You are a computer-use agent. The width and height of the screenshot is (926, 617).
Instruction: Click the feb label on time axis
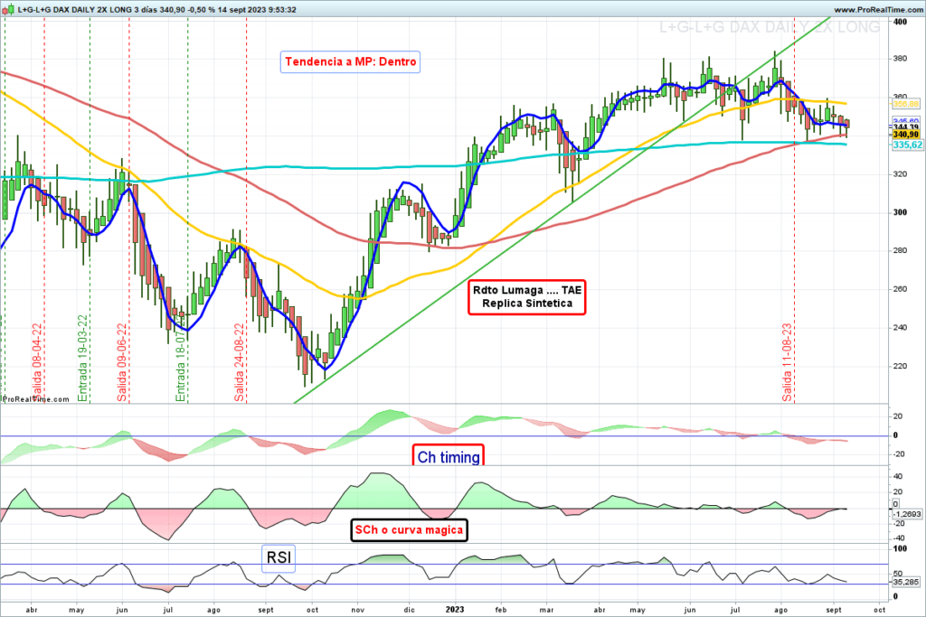[x=500, y=610]
